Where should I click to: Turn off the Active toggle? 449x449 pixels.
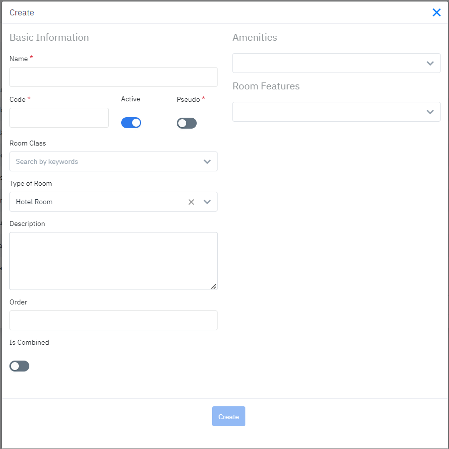pyautogui.click(x=131, y=123)
